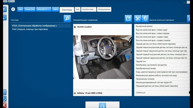193x108 pixels.
Task: Select Напряжение питания parameter
Action: click(x=162, y=79)
